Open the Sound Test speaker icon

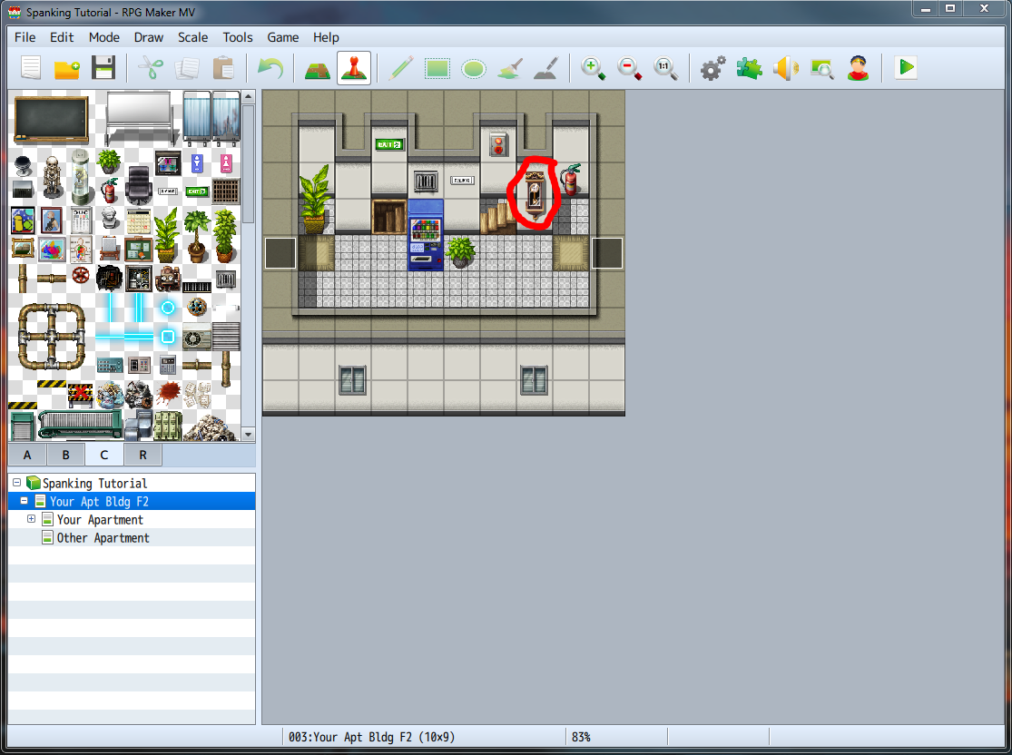785,68
